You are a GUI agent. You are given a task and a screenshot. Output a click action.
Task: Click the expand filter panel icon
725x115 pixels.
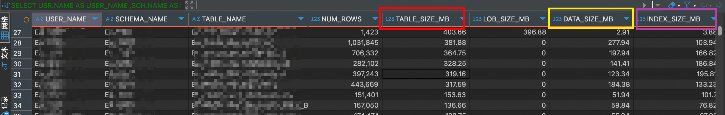(189, 5)
